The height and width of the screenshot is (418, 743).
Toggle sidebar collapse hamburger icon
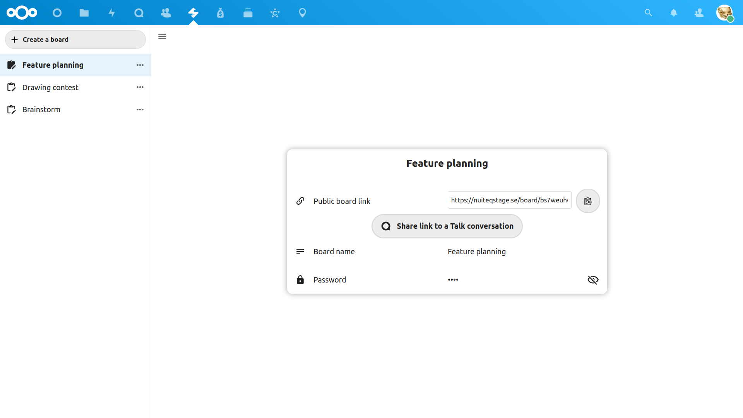click(x=162, y=36)
